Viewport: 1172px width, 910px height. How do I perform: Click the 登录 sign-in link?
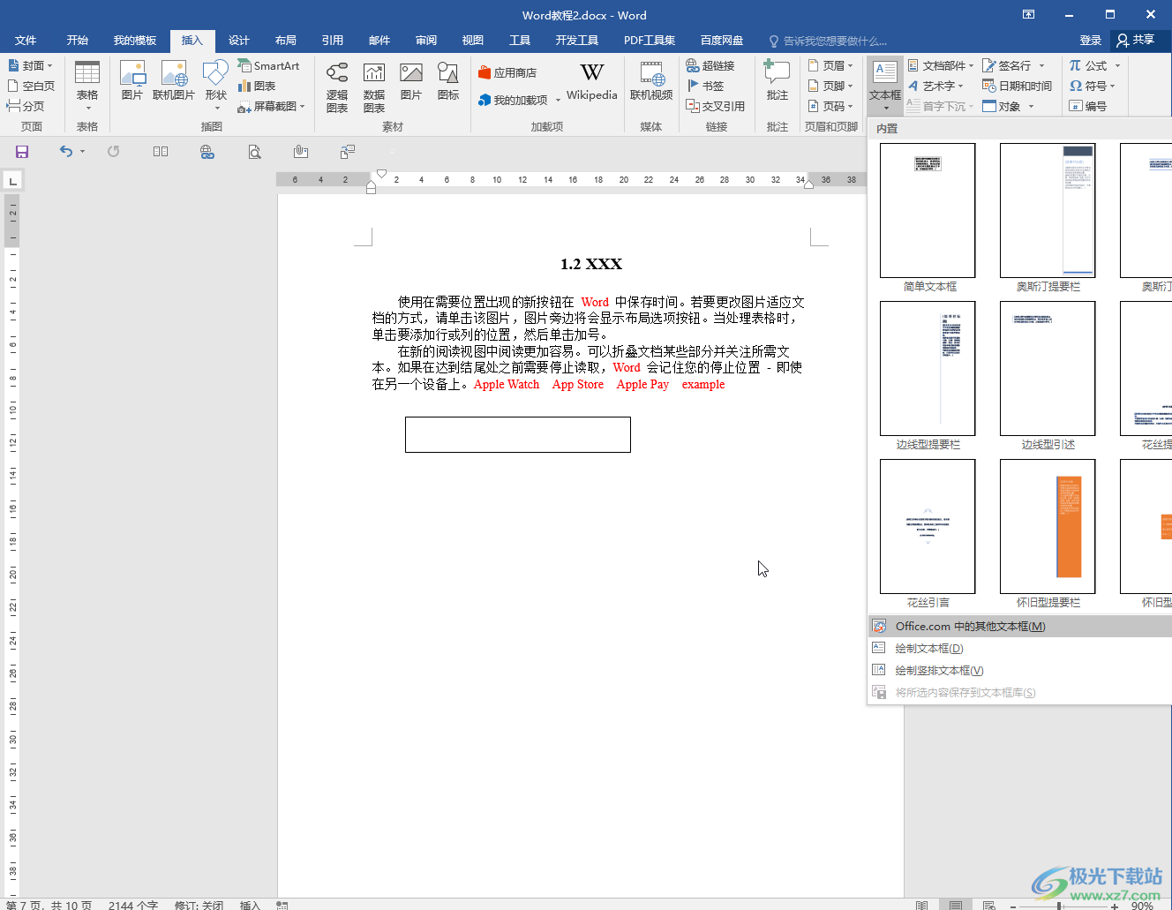[1091, 41]
